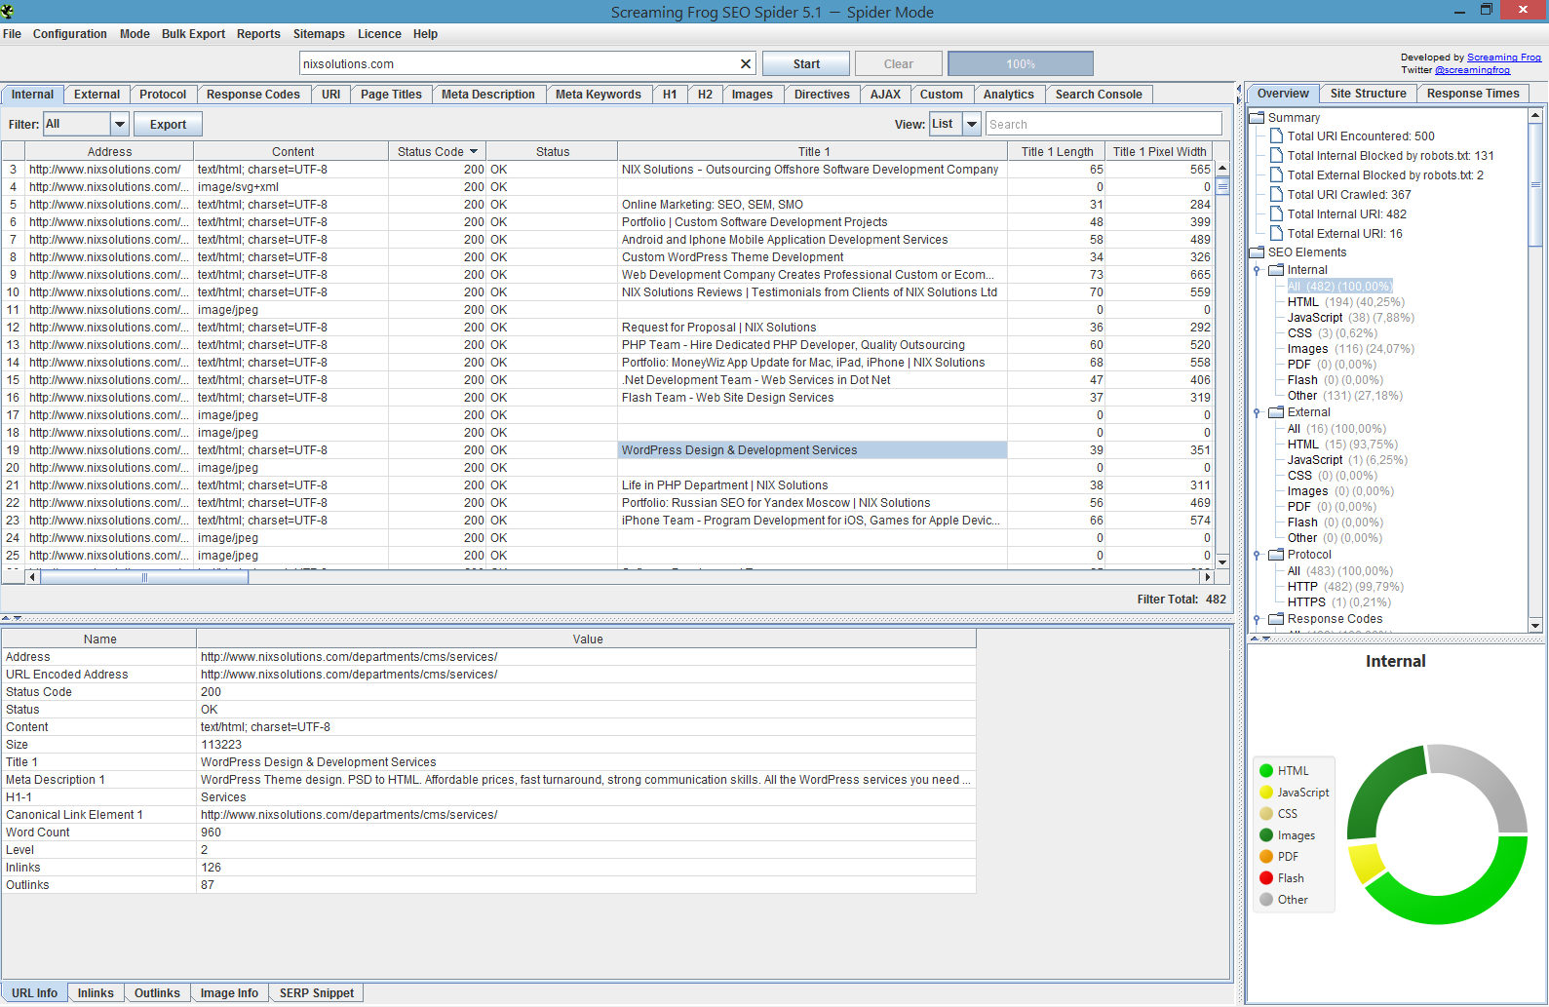
Task: Open the @screamingfrog Twitter link
Action: [x=1472, y=70]
